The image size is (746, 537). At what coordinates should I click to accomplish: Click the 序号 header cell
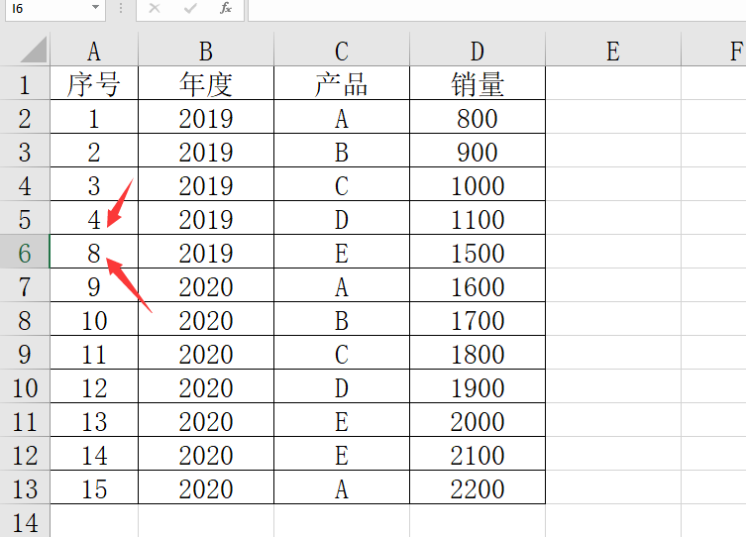click(94, 83)
